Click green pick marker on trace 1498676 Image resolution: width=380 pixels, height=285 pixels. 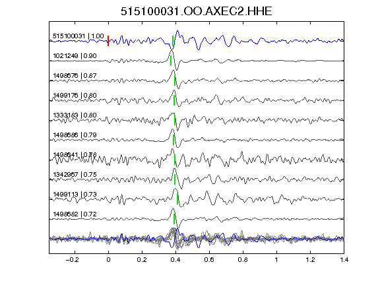pyautogui.click(x=175, y=80)
